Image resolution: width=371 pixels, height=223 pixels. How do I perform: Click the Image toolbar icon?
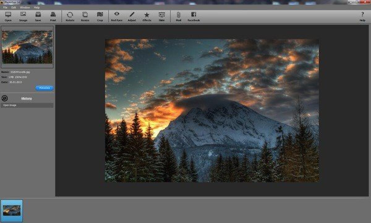(x=23, y=16)
